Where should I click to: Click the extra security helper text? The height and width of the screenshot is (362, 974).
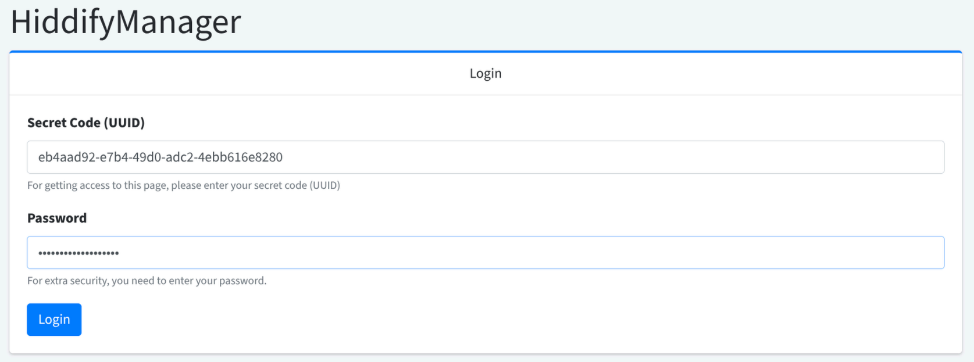(146, 281)
